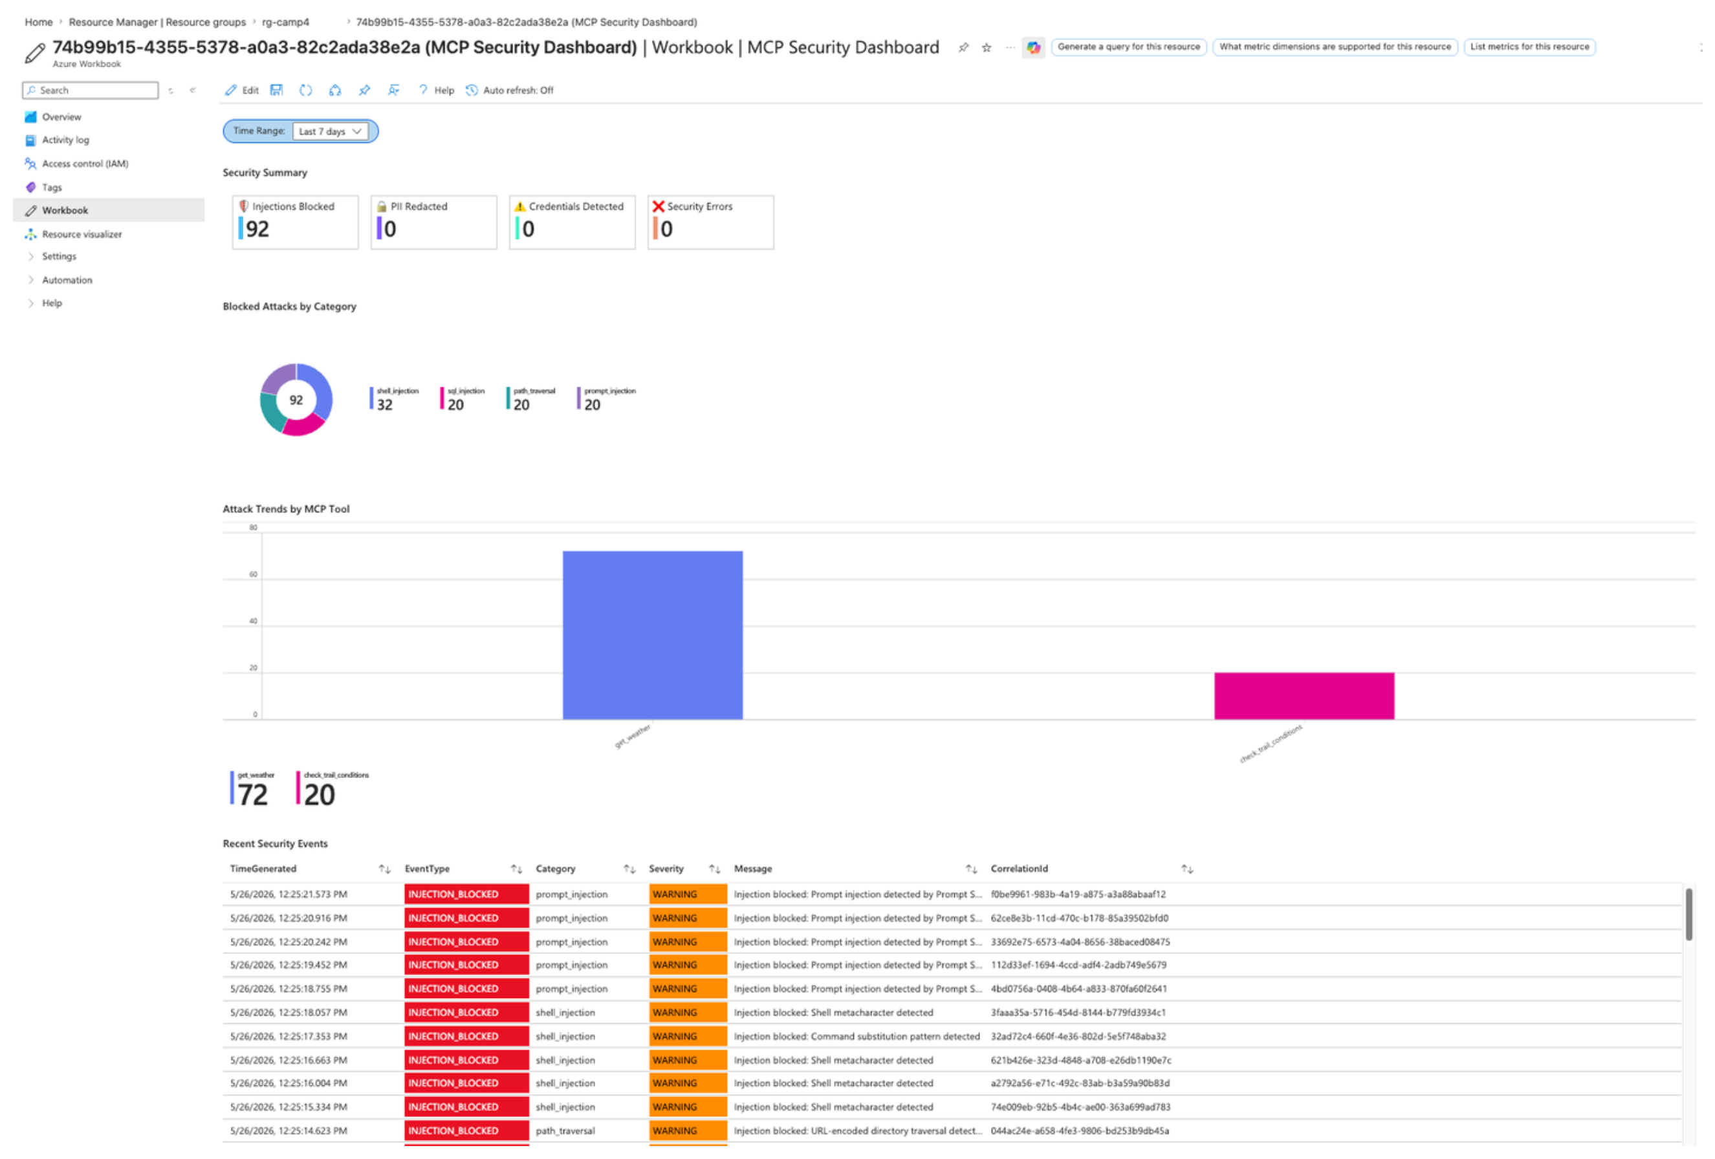Viewport: 1715px width, 1159px height.
Task: Sort table by Category column arrows
Action: (x=629, y=869)
